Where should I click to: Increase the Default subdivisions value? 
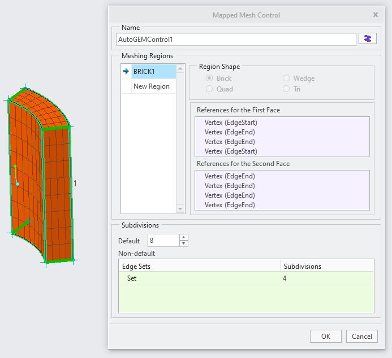coord(183,238)
